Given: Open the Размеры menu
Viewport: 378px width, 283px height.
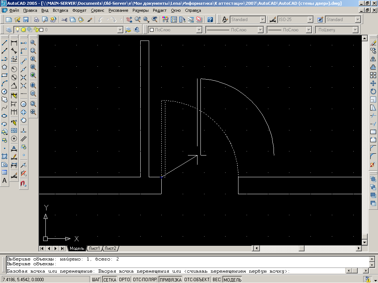Looking at the screenshot, I should pos(140,11).
